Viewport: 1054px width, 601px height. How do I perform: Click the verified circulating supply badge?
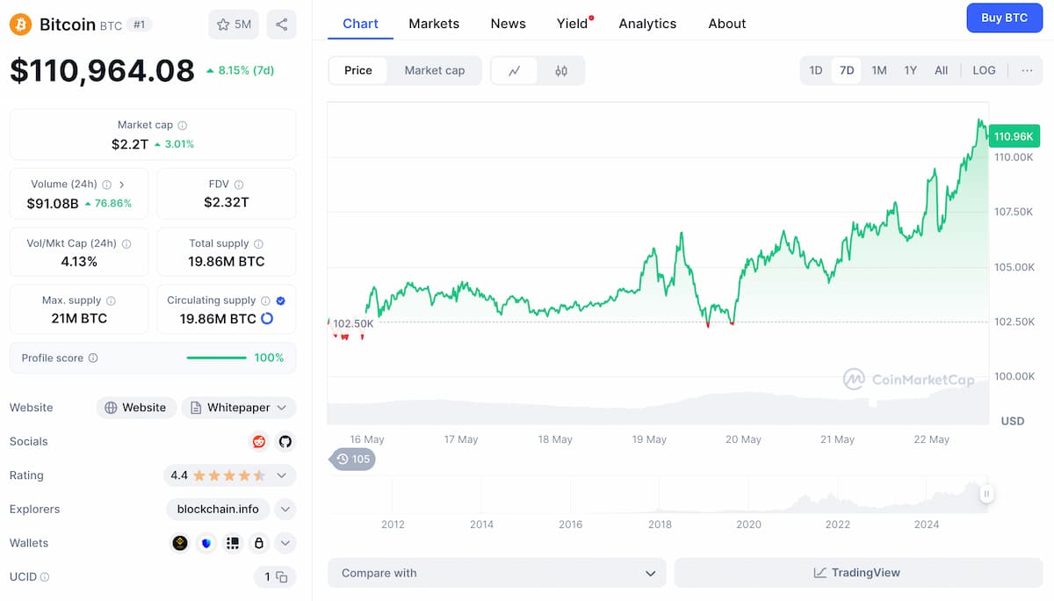tap(280, 300)
